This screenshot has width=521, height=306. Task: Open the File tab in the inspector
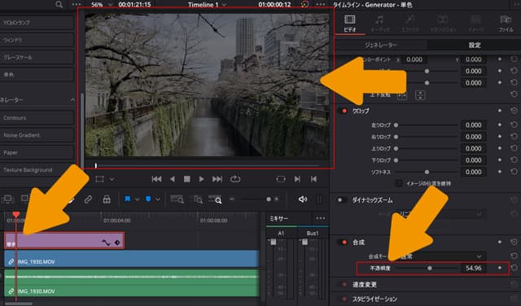pos(506,24)
